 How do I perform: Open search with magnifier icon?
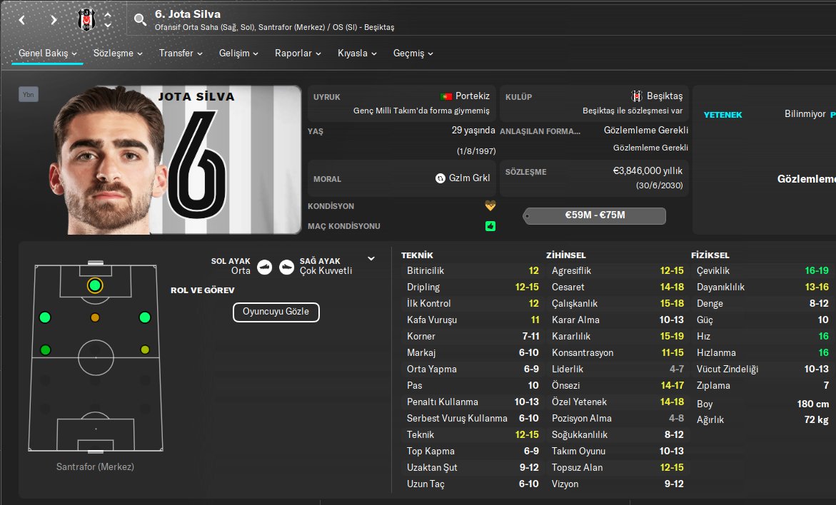(x=140, y=20)
